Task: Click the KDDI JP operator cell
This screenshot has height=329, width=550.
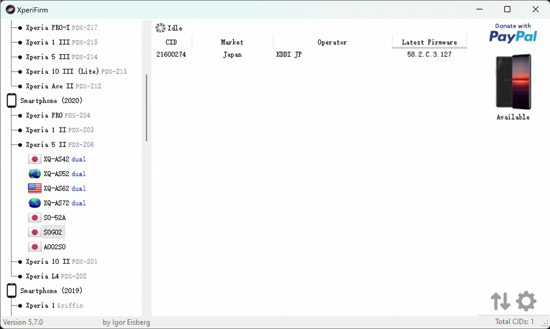Action: pyautogui.click(x=289, y=54)
